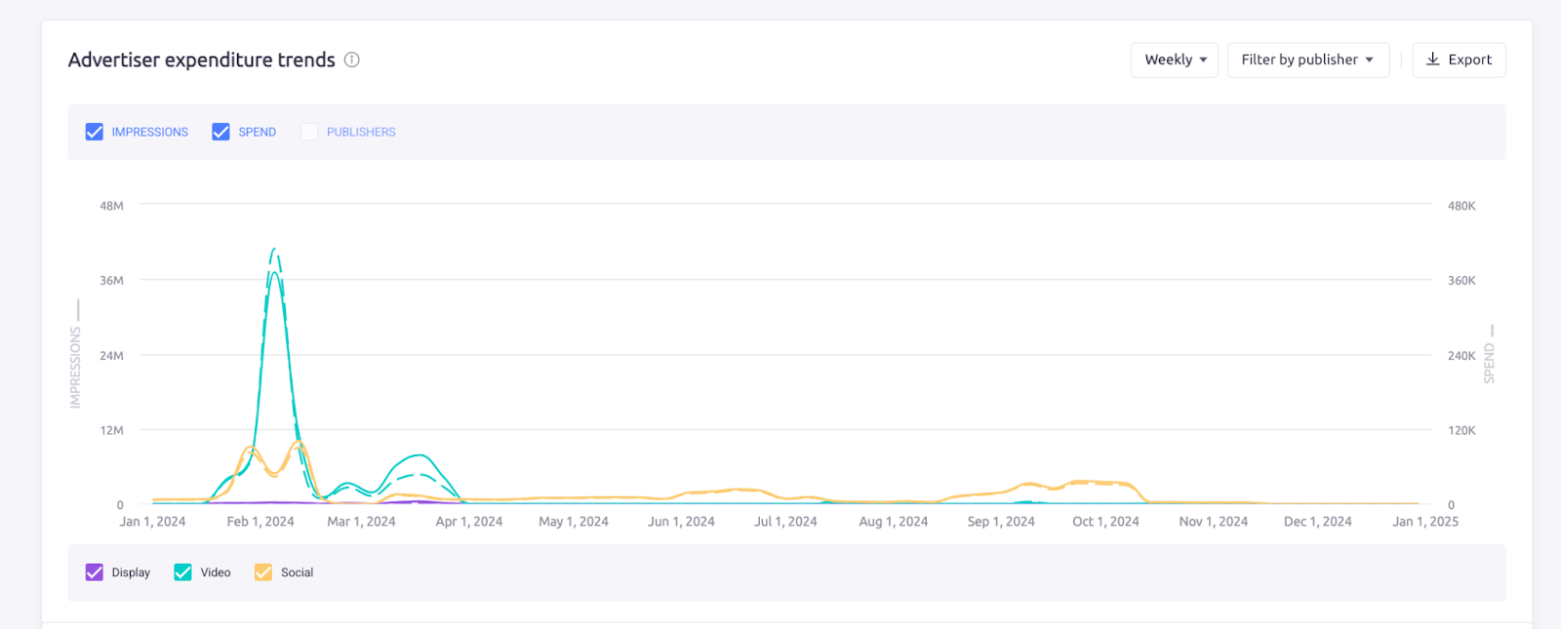Enable the PUBLISHERS checkbox
This screenshot has height=629, width=1561.
coord(308,131)
